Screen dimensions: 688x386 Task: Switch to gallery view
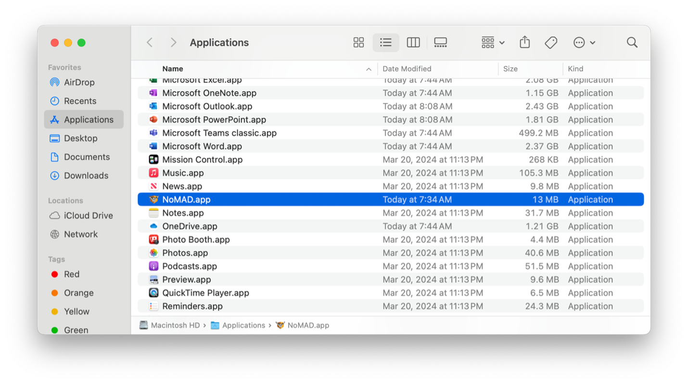pos(440,43)
